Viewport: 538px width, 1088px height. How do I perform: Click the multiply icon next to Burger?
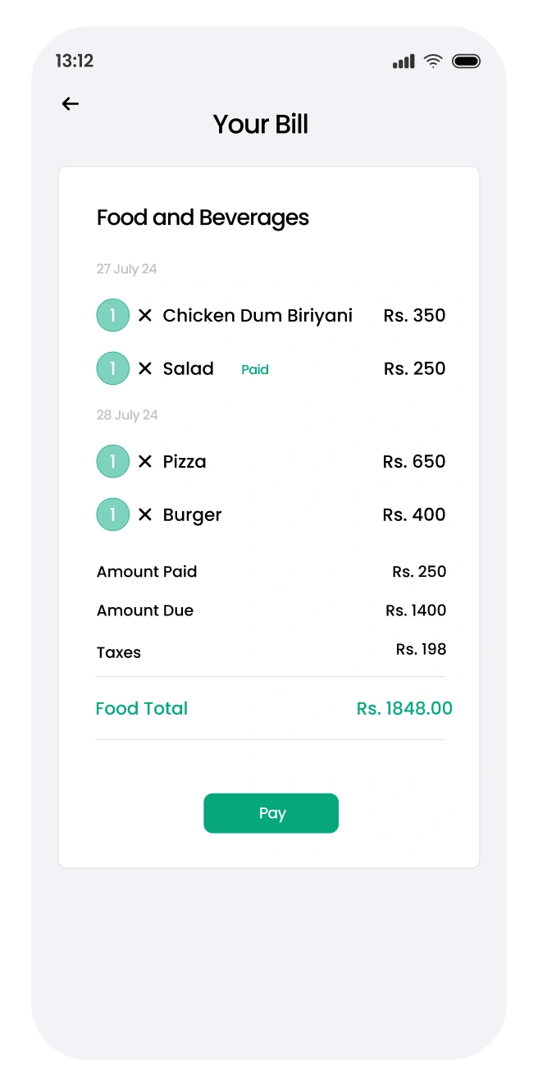coord(145,514)
